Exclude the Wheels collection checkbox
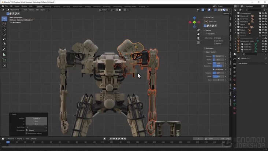Viewport: 268px width, 151px height. tap(260, 33)
